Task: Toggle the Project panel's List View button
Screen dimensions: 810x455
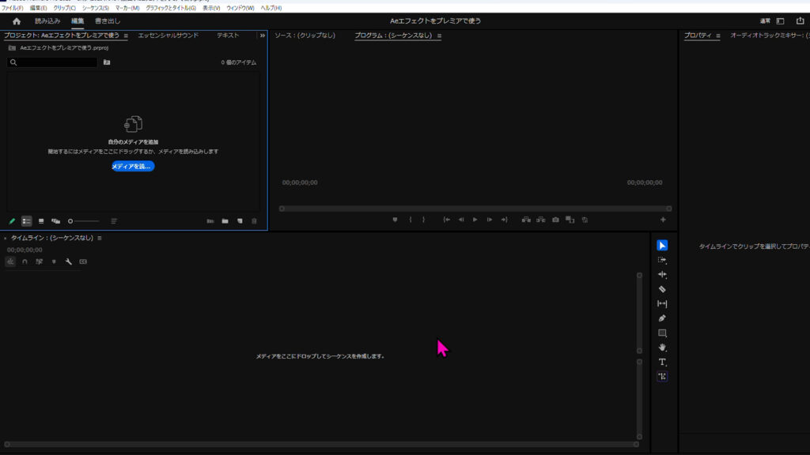Action: (27, 221)
